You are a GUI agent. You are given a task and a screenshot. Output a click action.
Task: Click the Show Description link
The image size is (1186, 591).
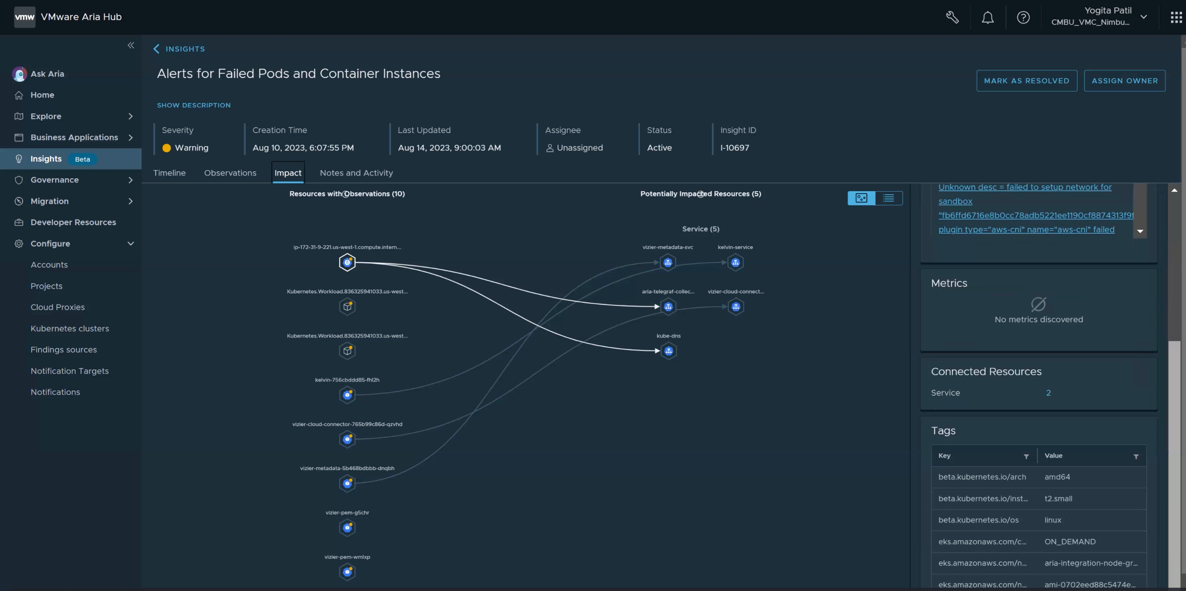coord(194,105)
